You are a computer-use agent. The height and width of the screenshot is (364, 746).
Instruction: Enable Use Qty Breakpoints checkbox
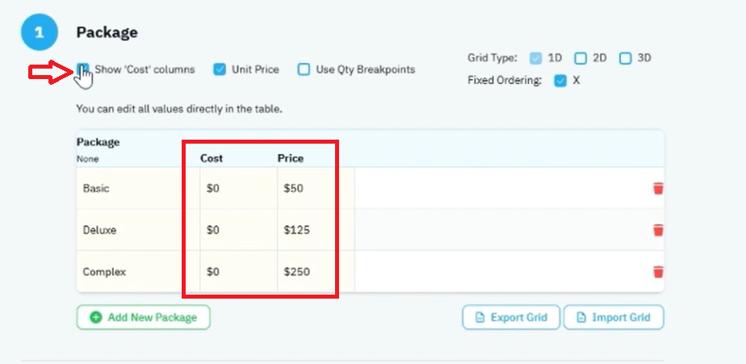[304, 69]
